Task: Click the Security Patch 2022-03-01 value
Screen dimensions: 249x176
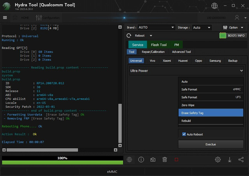Action: [46, 107]
